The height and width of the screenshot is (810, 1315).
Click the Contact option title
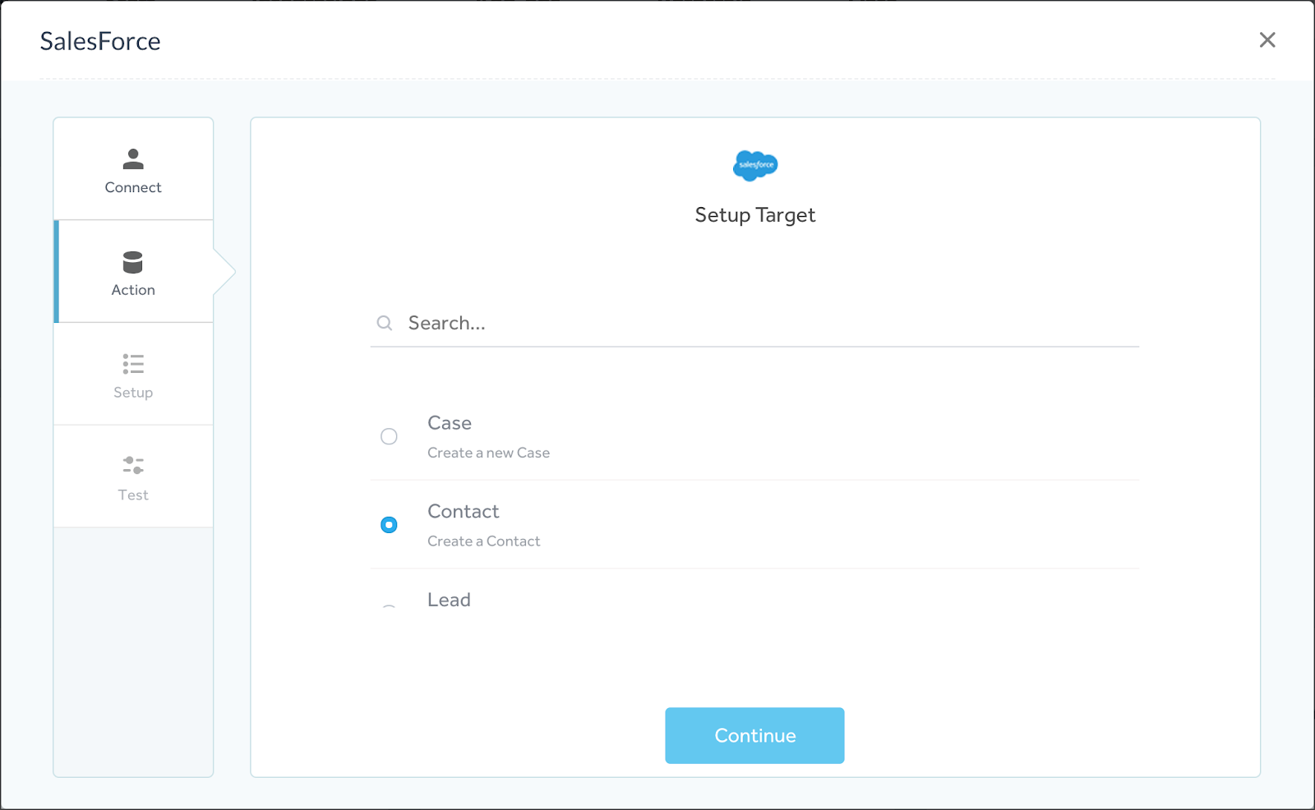464,512
